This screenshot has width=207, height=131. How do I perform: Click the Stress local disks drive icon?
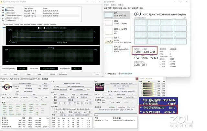click(x=3, y=18)
